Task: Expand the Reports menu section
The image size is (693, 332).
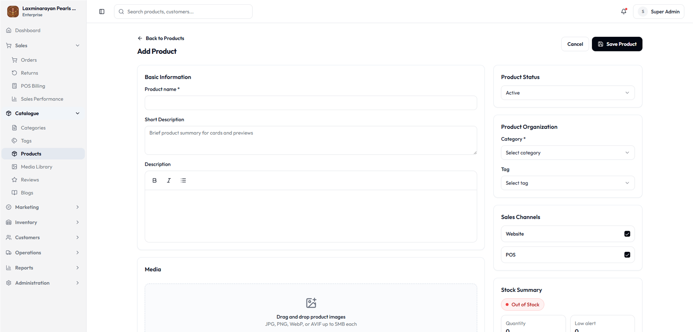Action: [43, 268]
